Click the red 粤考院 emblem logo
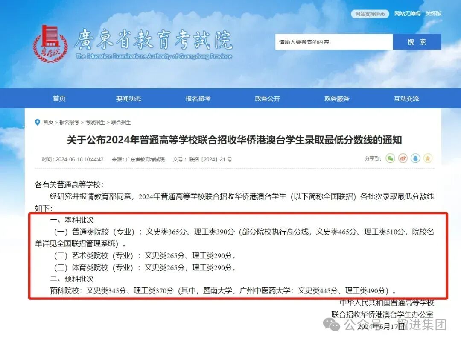461x343 pixels. pyautogui.click(x=50, y=44)
